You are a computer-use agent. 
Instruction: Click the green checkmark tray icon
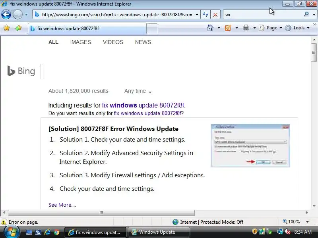coord(270,232)
